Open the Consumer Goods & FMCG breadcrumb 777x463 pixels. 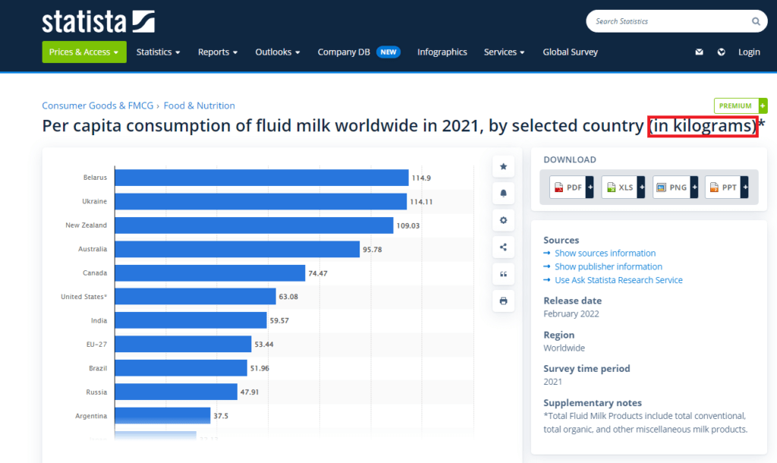click(98, 106)
